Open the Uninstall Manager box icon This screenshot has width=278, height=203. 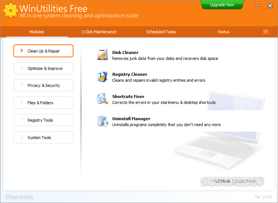tap(103, 121)
